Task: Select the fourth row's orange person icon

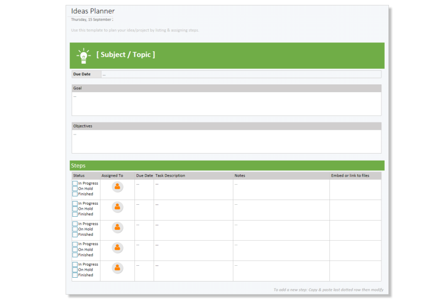Action: tap(117, 248)
